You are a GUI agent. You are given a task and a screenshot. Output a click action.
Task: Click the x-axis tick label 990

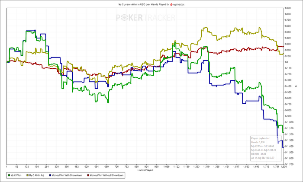pyautogui.click(x=157, y=167)
